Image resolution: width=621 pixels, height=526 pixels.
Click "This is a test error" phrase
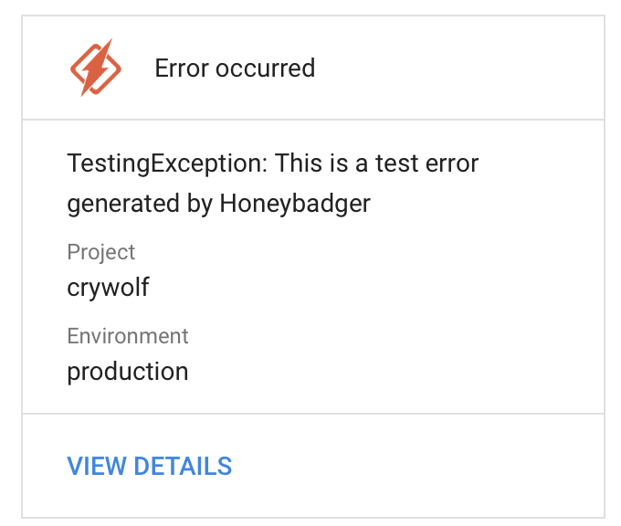[x=377, y=164]
